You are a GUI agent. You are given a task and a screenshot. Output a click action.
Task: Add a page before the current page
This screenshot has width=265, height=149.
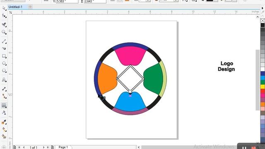click(x=15, y=147)
